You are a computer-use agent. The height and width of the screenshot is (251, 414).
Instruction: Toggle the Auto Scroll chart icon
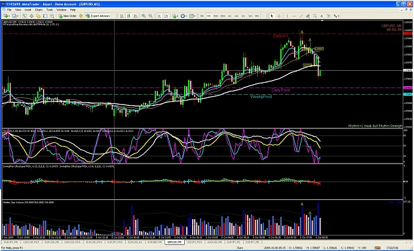tap(159, 16)
